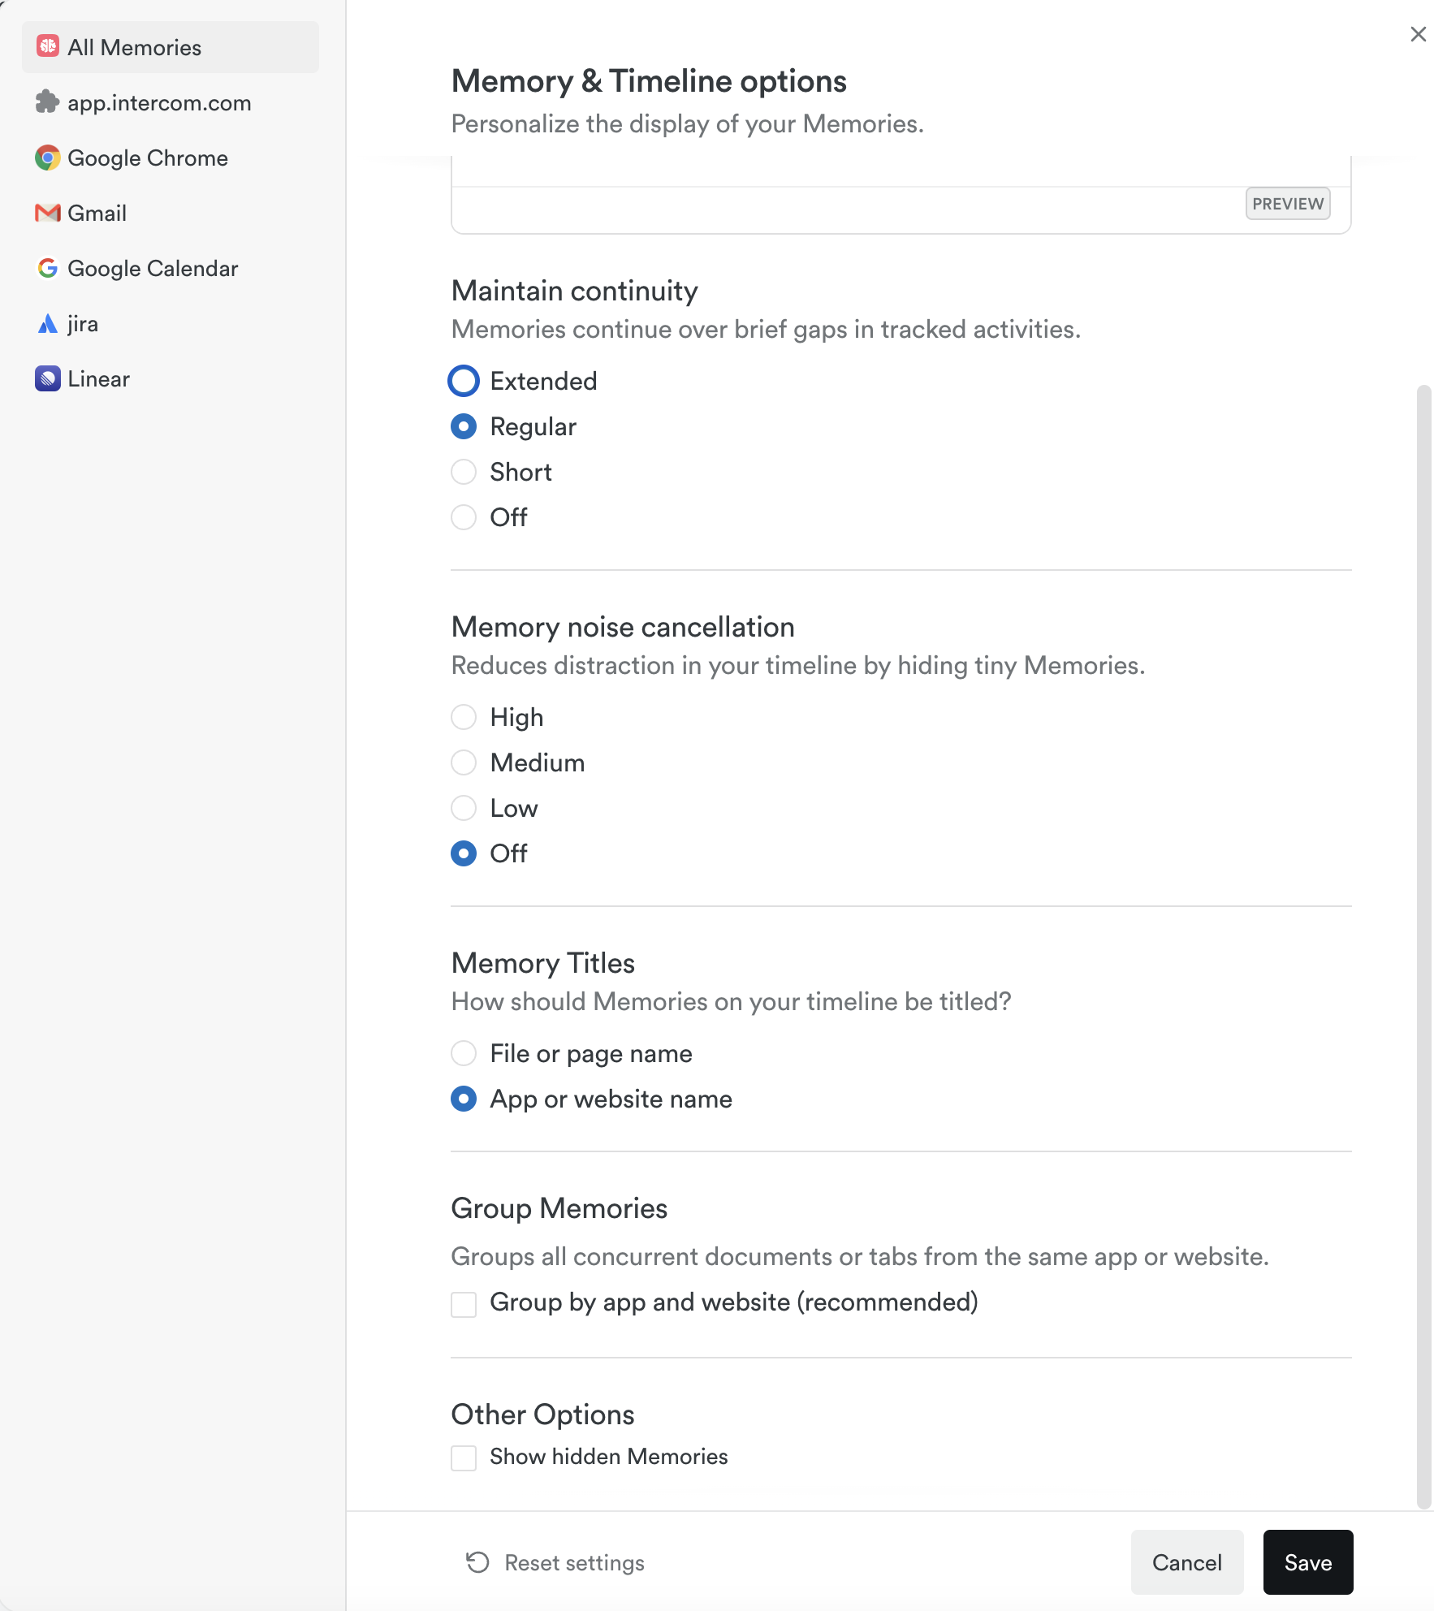The width and height of the screenshot is (1434, 1611).
Task: Check the Show hidden Memories box
Action: (x=464, y=1458)
